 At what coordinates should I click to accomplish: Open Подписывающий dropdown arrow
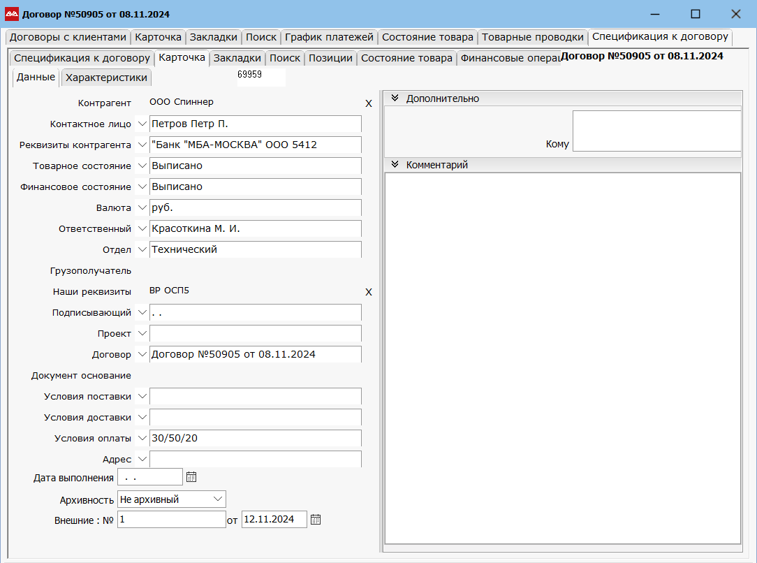coord(142,312)
